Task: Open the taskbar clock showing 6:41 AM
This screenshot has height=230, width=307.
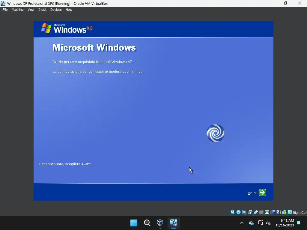Action: 285,223
